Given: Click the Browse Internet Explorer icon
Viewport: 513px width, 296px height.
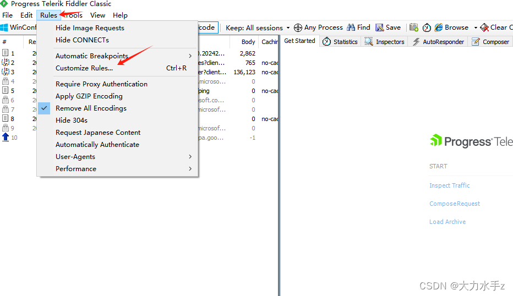Looking at the screenshot, I should 438,28.
